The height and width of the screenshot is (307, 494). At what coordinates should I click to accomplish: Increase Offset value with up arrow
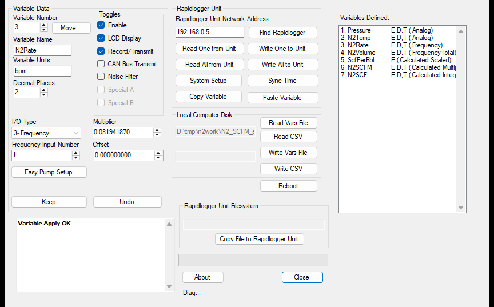pos(158,153)
